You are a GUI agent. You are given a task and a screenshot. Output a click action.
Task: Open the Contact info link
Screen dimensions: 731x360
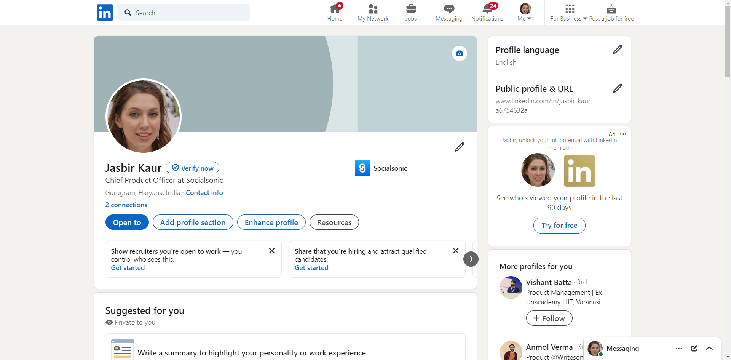tap(204, 193)
